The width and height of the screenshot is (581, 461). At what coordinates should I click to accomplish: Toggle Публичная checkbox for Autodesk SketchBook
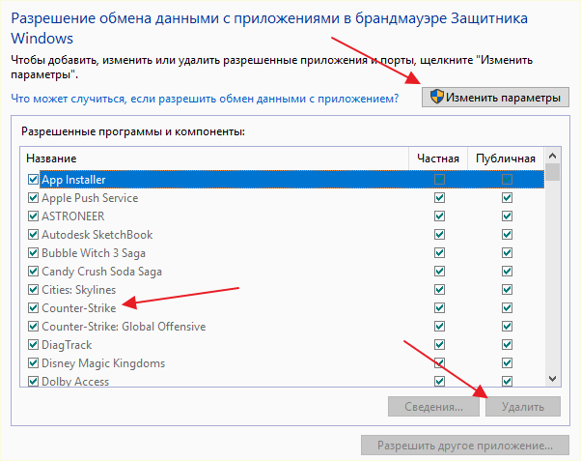pyautogui.click(x=507, y=235)
